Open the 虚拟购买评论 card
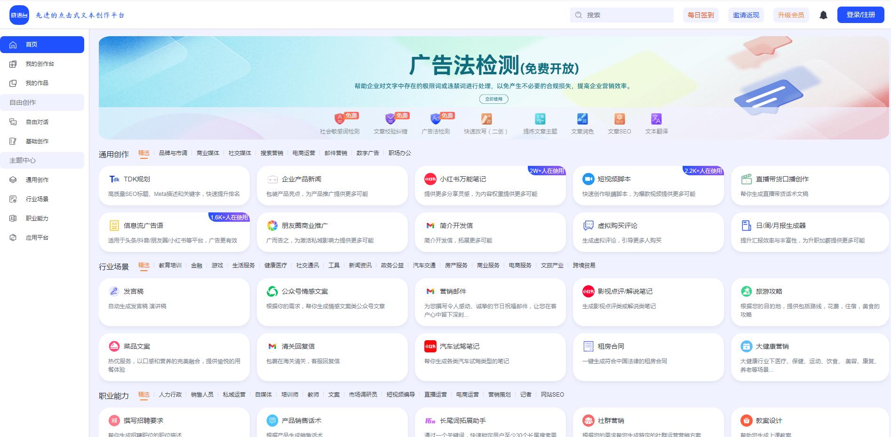 pos(648,232)
